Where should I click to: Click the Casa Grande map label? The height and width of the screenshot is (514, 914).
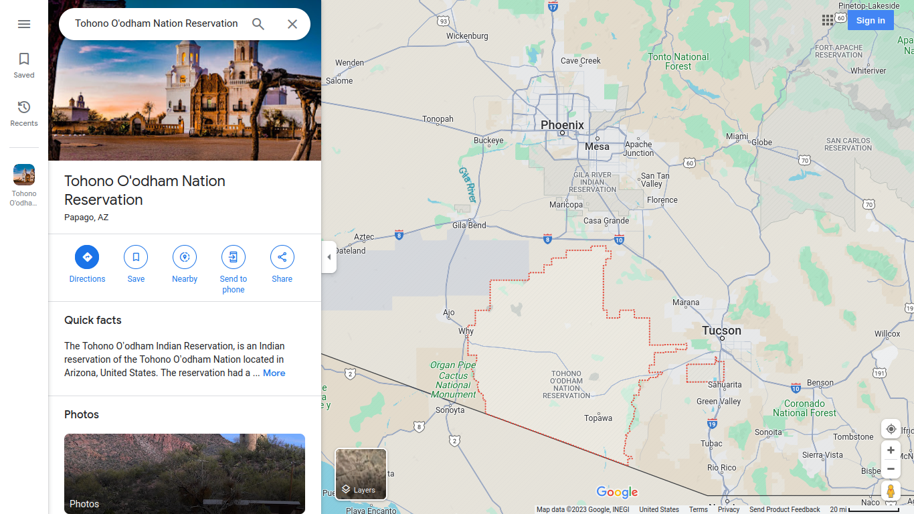click(x=606, y=221)
